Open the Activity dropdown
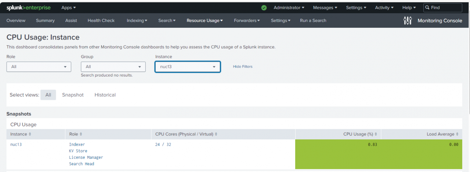Image resolution: width=470 pixels, height=172 pixels. tap(384, 8)
